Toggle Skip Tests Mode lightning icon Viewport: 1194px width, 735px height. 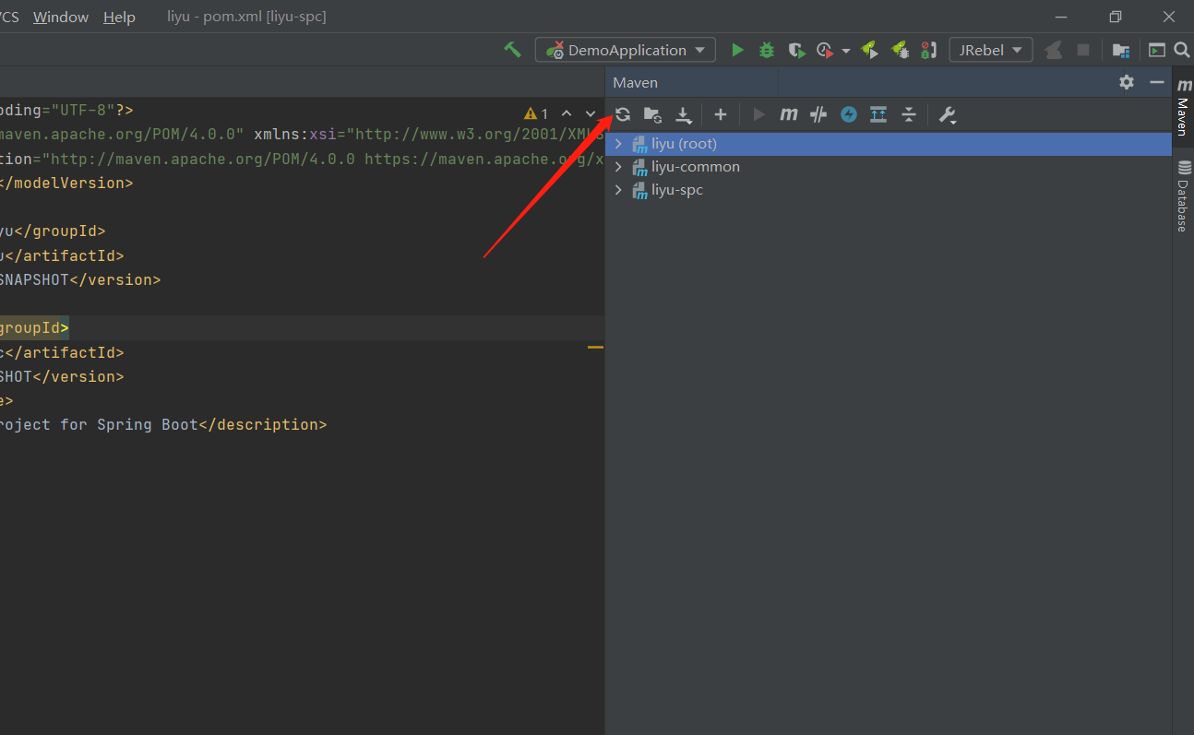click(849, 114)
